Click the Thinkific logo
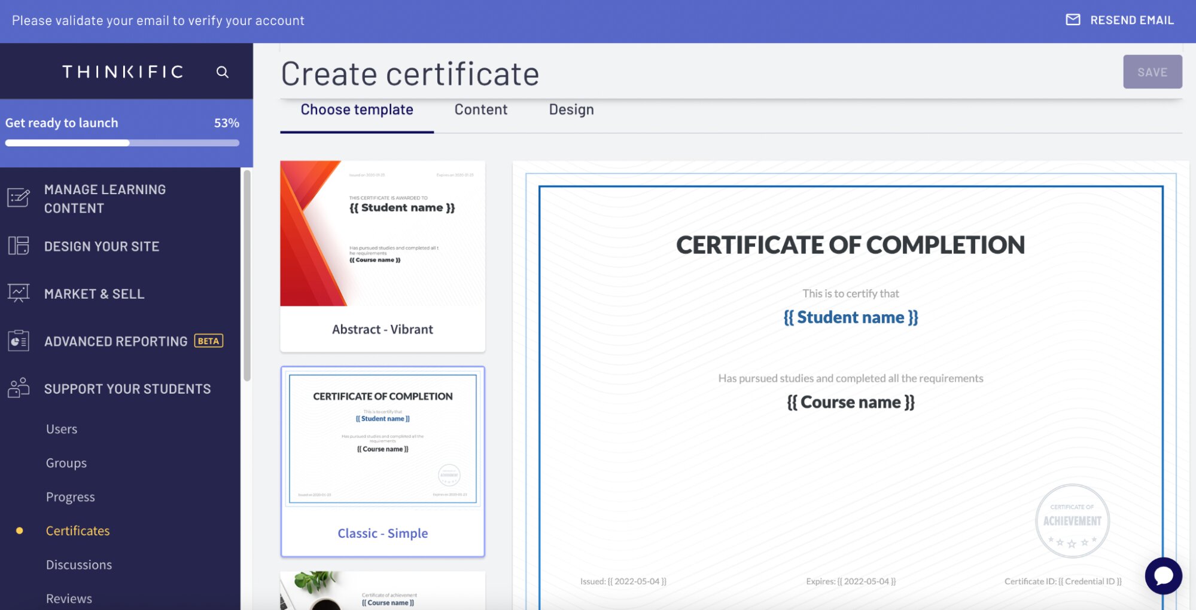The image size is (1196, 610). [x=123, y=71]
